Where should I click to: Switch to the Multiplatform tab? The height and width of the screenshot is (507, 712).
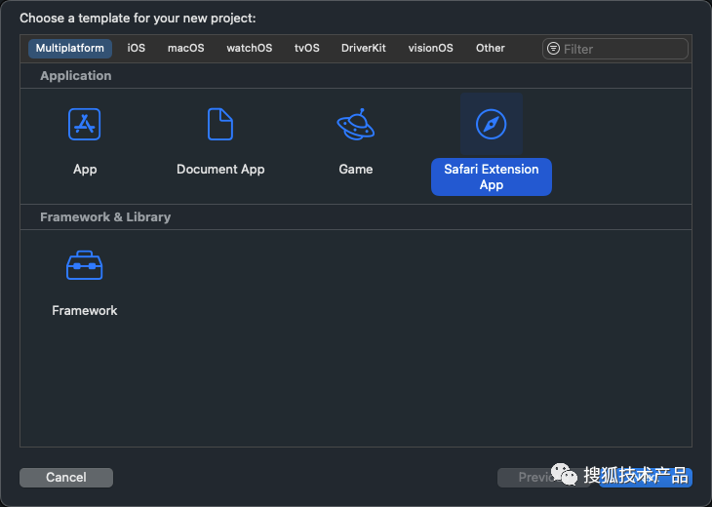coord(70,48)
